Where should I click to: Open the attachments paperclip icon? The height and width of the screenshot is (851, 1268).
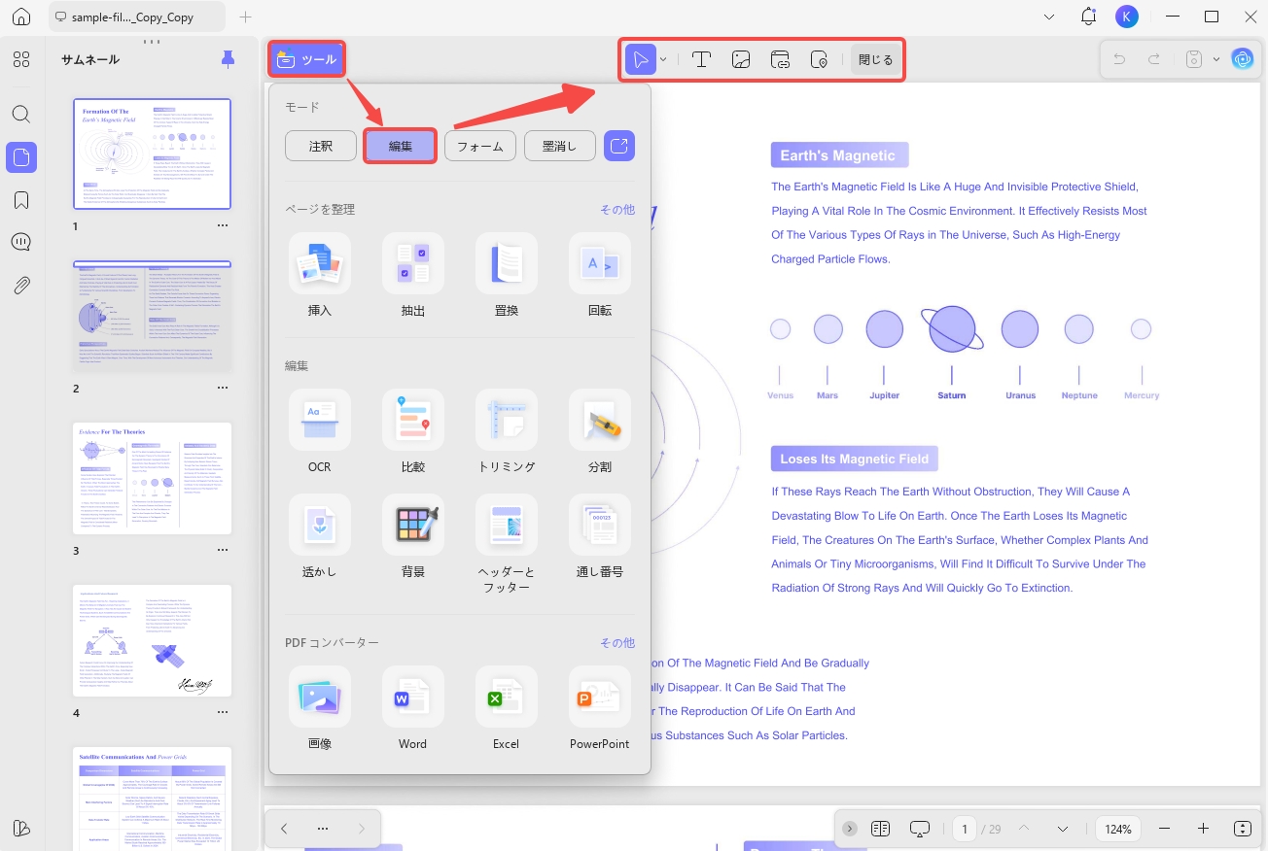point(21,285)
